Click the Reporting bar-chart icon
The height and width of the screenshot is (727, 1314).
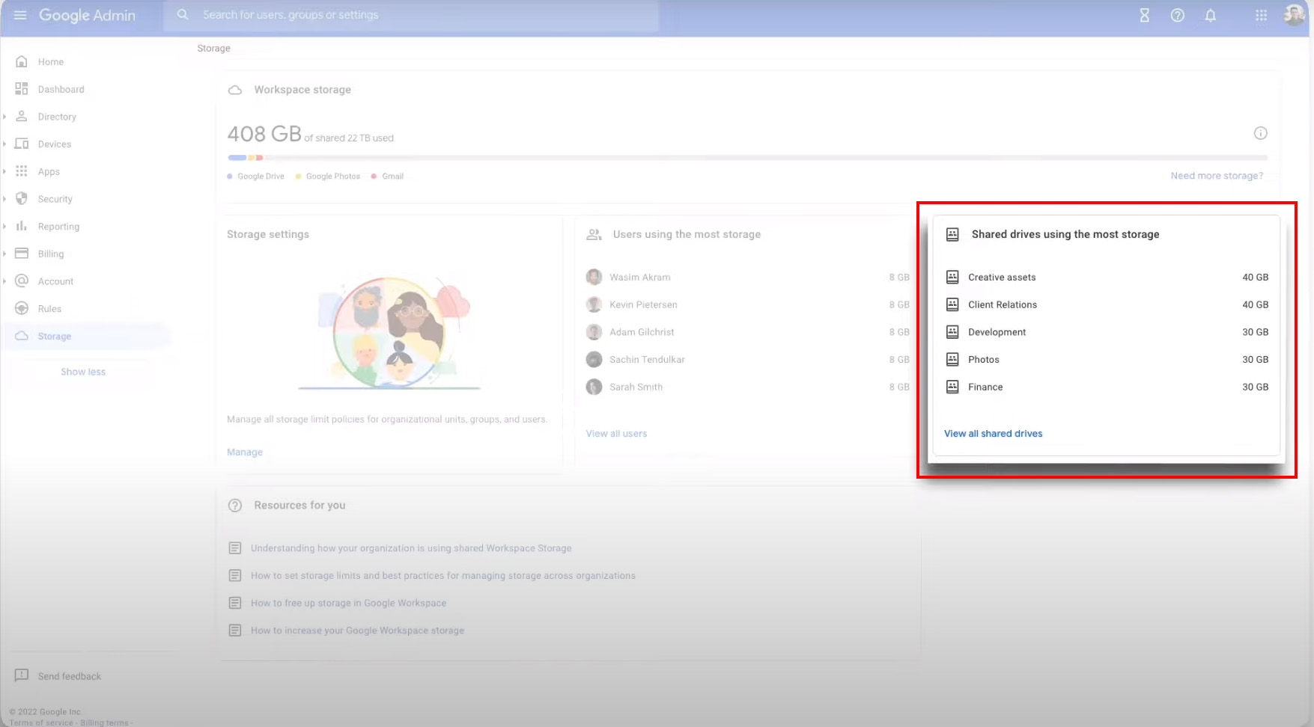(22, 226)
